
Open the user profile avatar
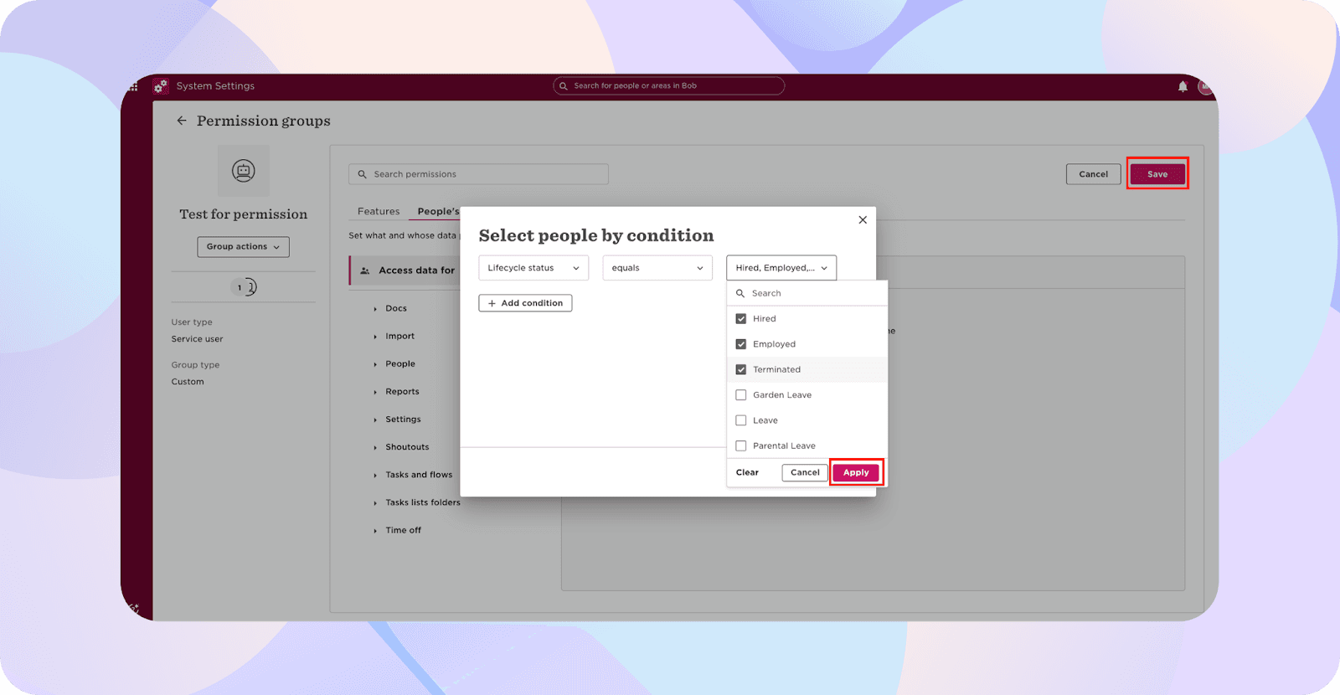(x=1204, y=86)
